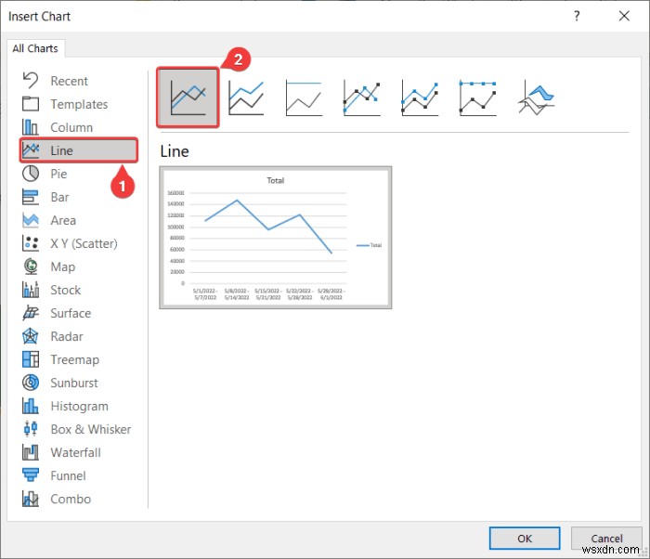This screenshot has width=650, height=559.
Task: Select the Column chart category
Action: coord(78,127)
